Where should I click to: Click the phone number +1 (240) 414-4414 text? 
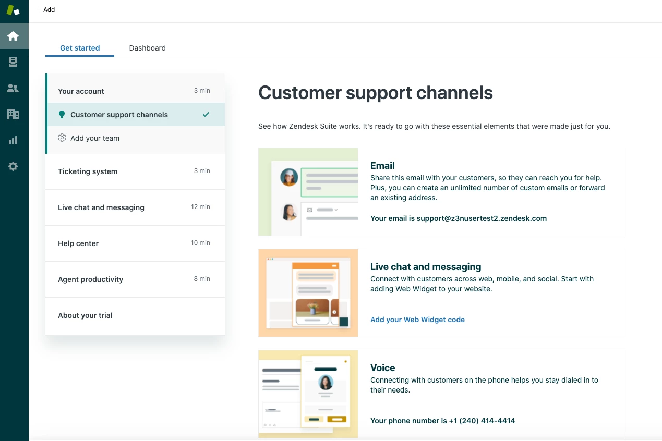pyautogui.click(x=482, y=421)
